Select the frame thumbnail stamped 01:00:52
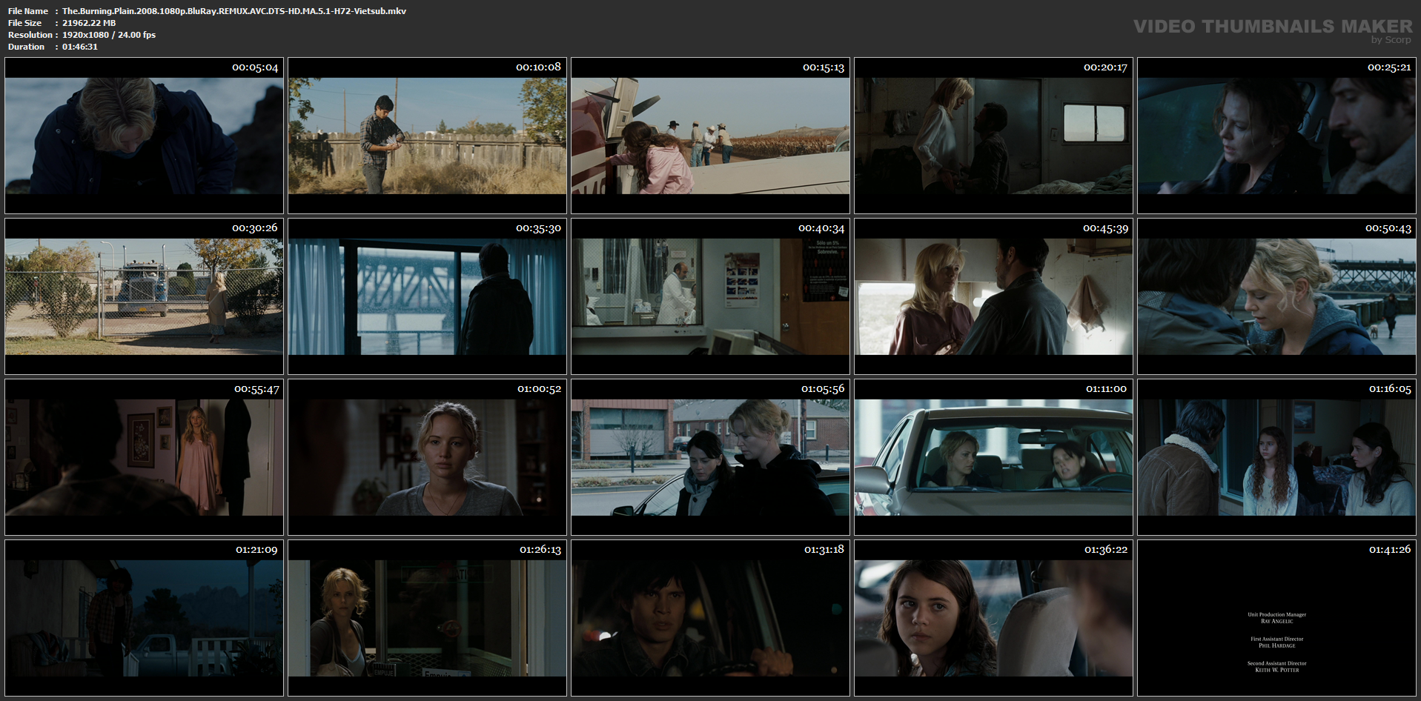 point(427,457)
